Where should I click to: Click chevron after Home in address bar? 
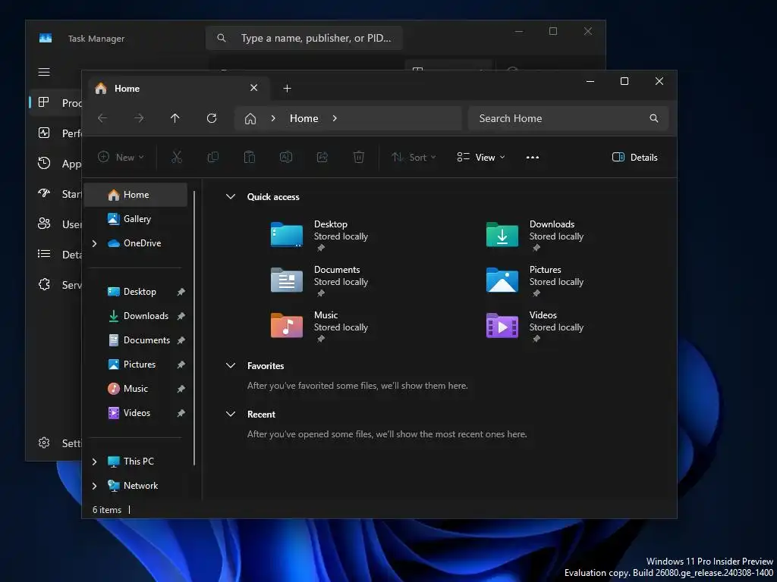(x=335, y=118)
